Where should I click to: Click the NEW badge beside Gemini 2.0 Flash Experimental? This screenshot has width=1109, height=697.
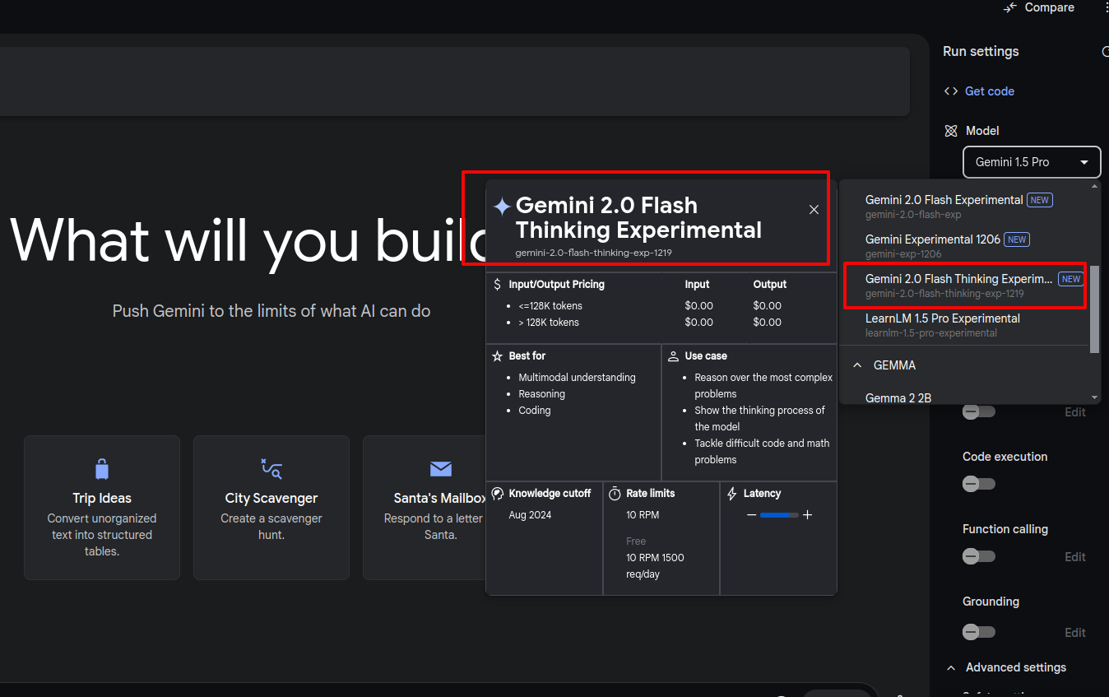click(x=1040, y=200)
